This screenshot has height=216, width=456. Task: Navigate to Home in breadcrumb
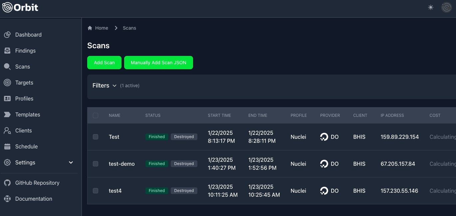[101, 28]
